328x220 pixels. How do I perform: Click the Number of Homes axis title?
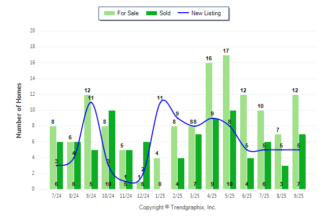coord(19,110)
